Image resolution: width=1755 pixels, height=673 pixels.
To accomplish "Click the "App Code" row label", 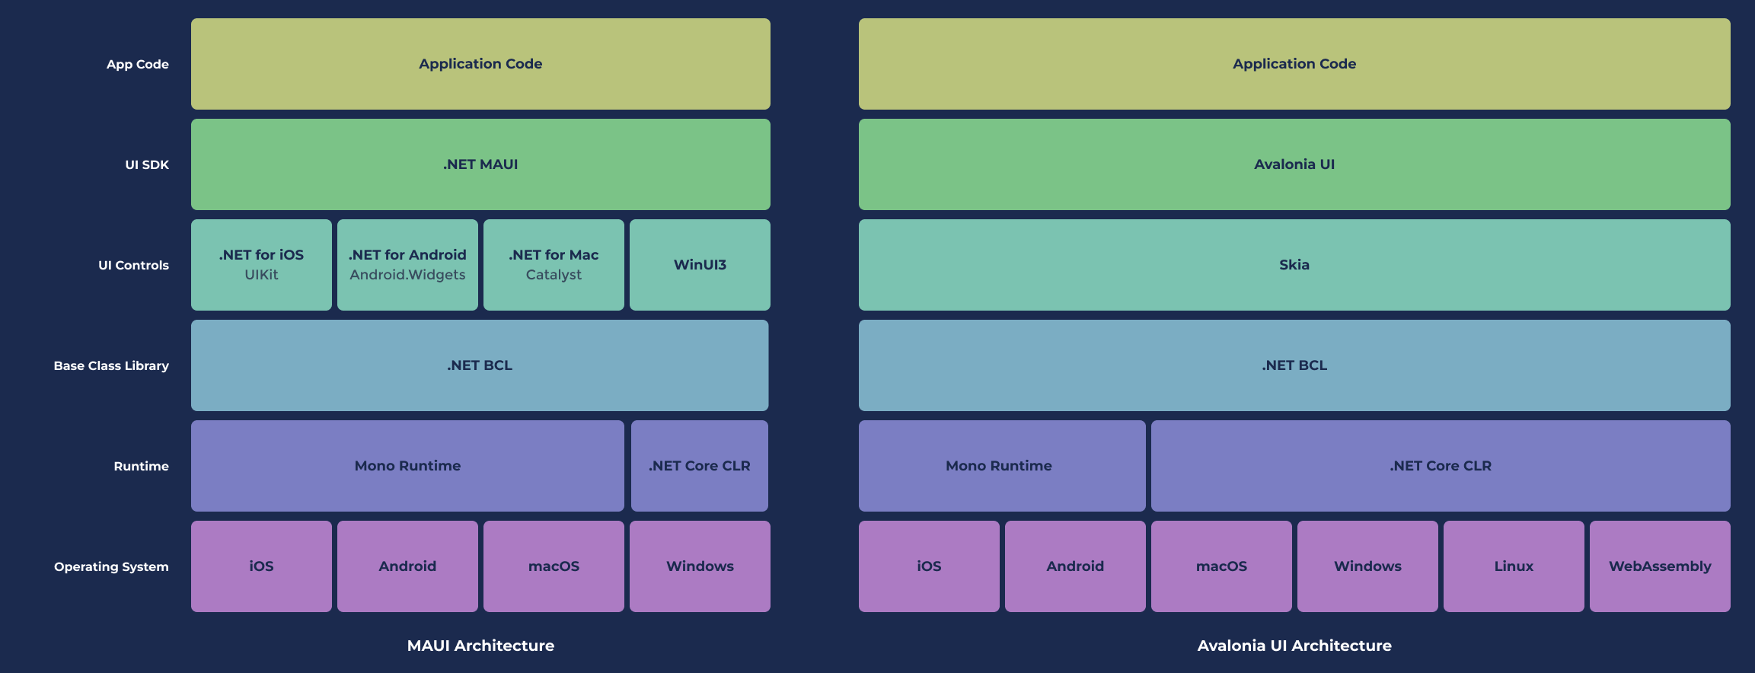I will pos(138,64).
